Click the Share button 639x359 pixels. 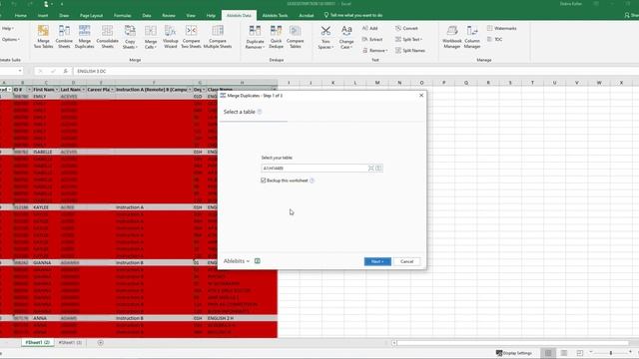click(x=632, y=15)
